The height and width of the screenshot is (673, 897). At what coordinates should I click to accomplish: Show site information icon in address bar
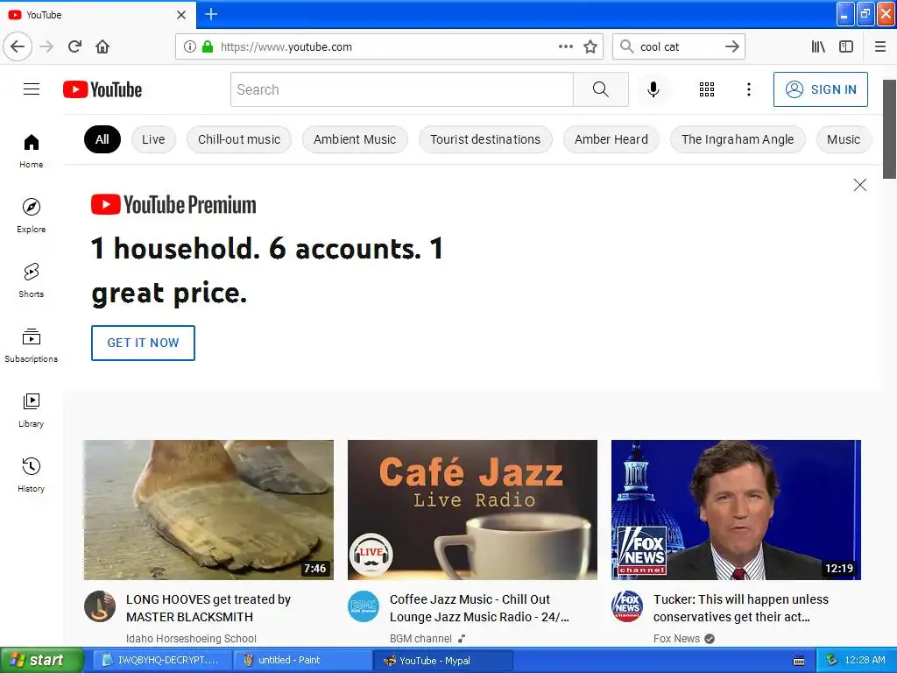[190, 46]
